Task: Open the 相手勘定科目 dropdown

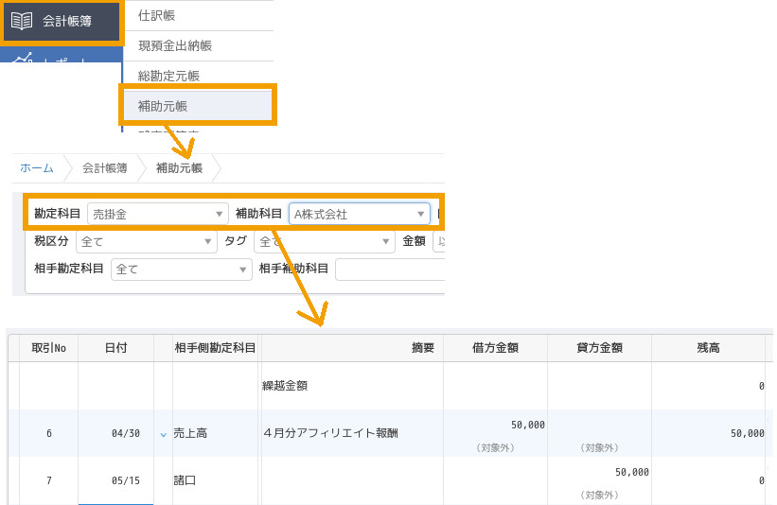Action: tap(182, 270)
